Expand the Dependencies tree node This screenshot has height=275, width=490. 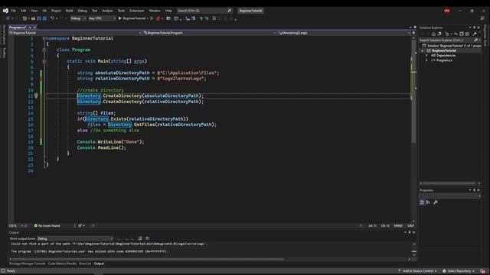426,56
